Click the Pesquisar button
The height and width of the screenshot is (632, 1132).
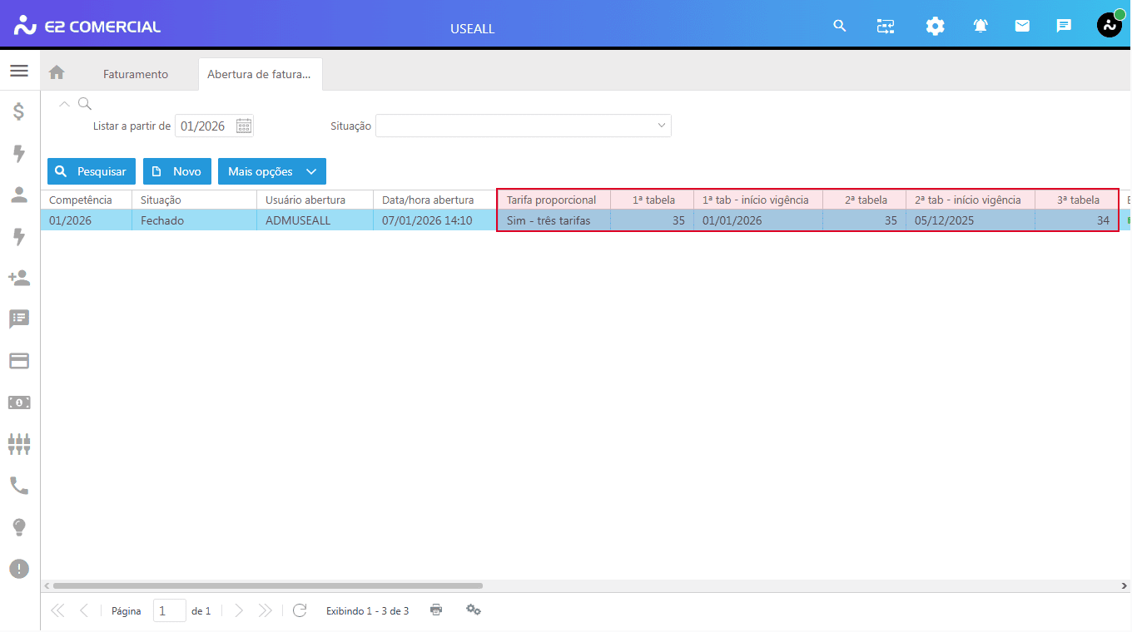(x=92, y=171)
